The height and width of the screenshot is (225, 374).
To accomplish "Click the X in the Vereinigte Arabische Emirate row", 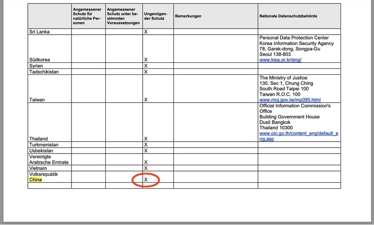I will tap(146, 162).
